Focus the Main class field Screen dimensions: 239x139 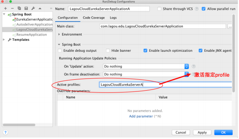(163, 26)
